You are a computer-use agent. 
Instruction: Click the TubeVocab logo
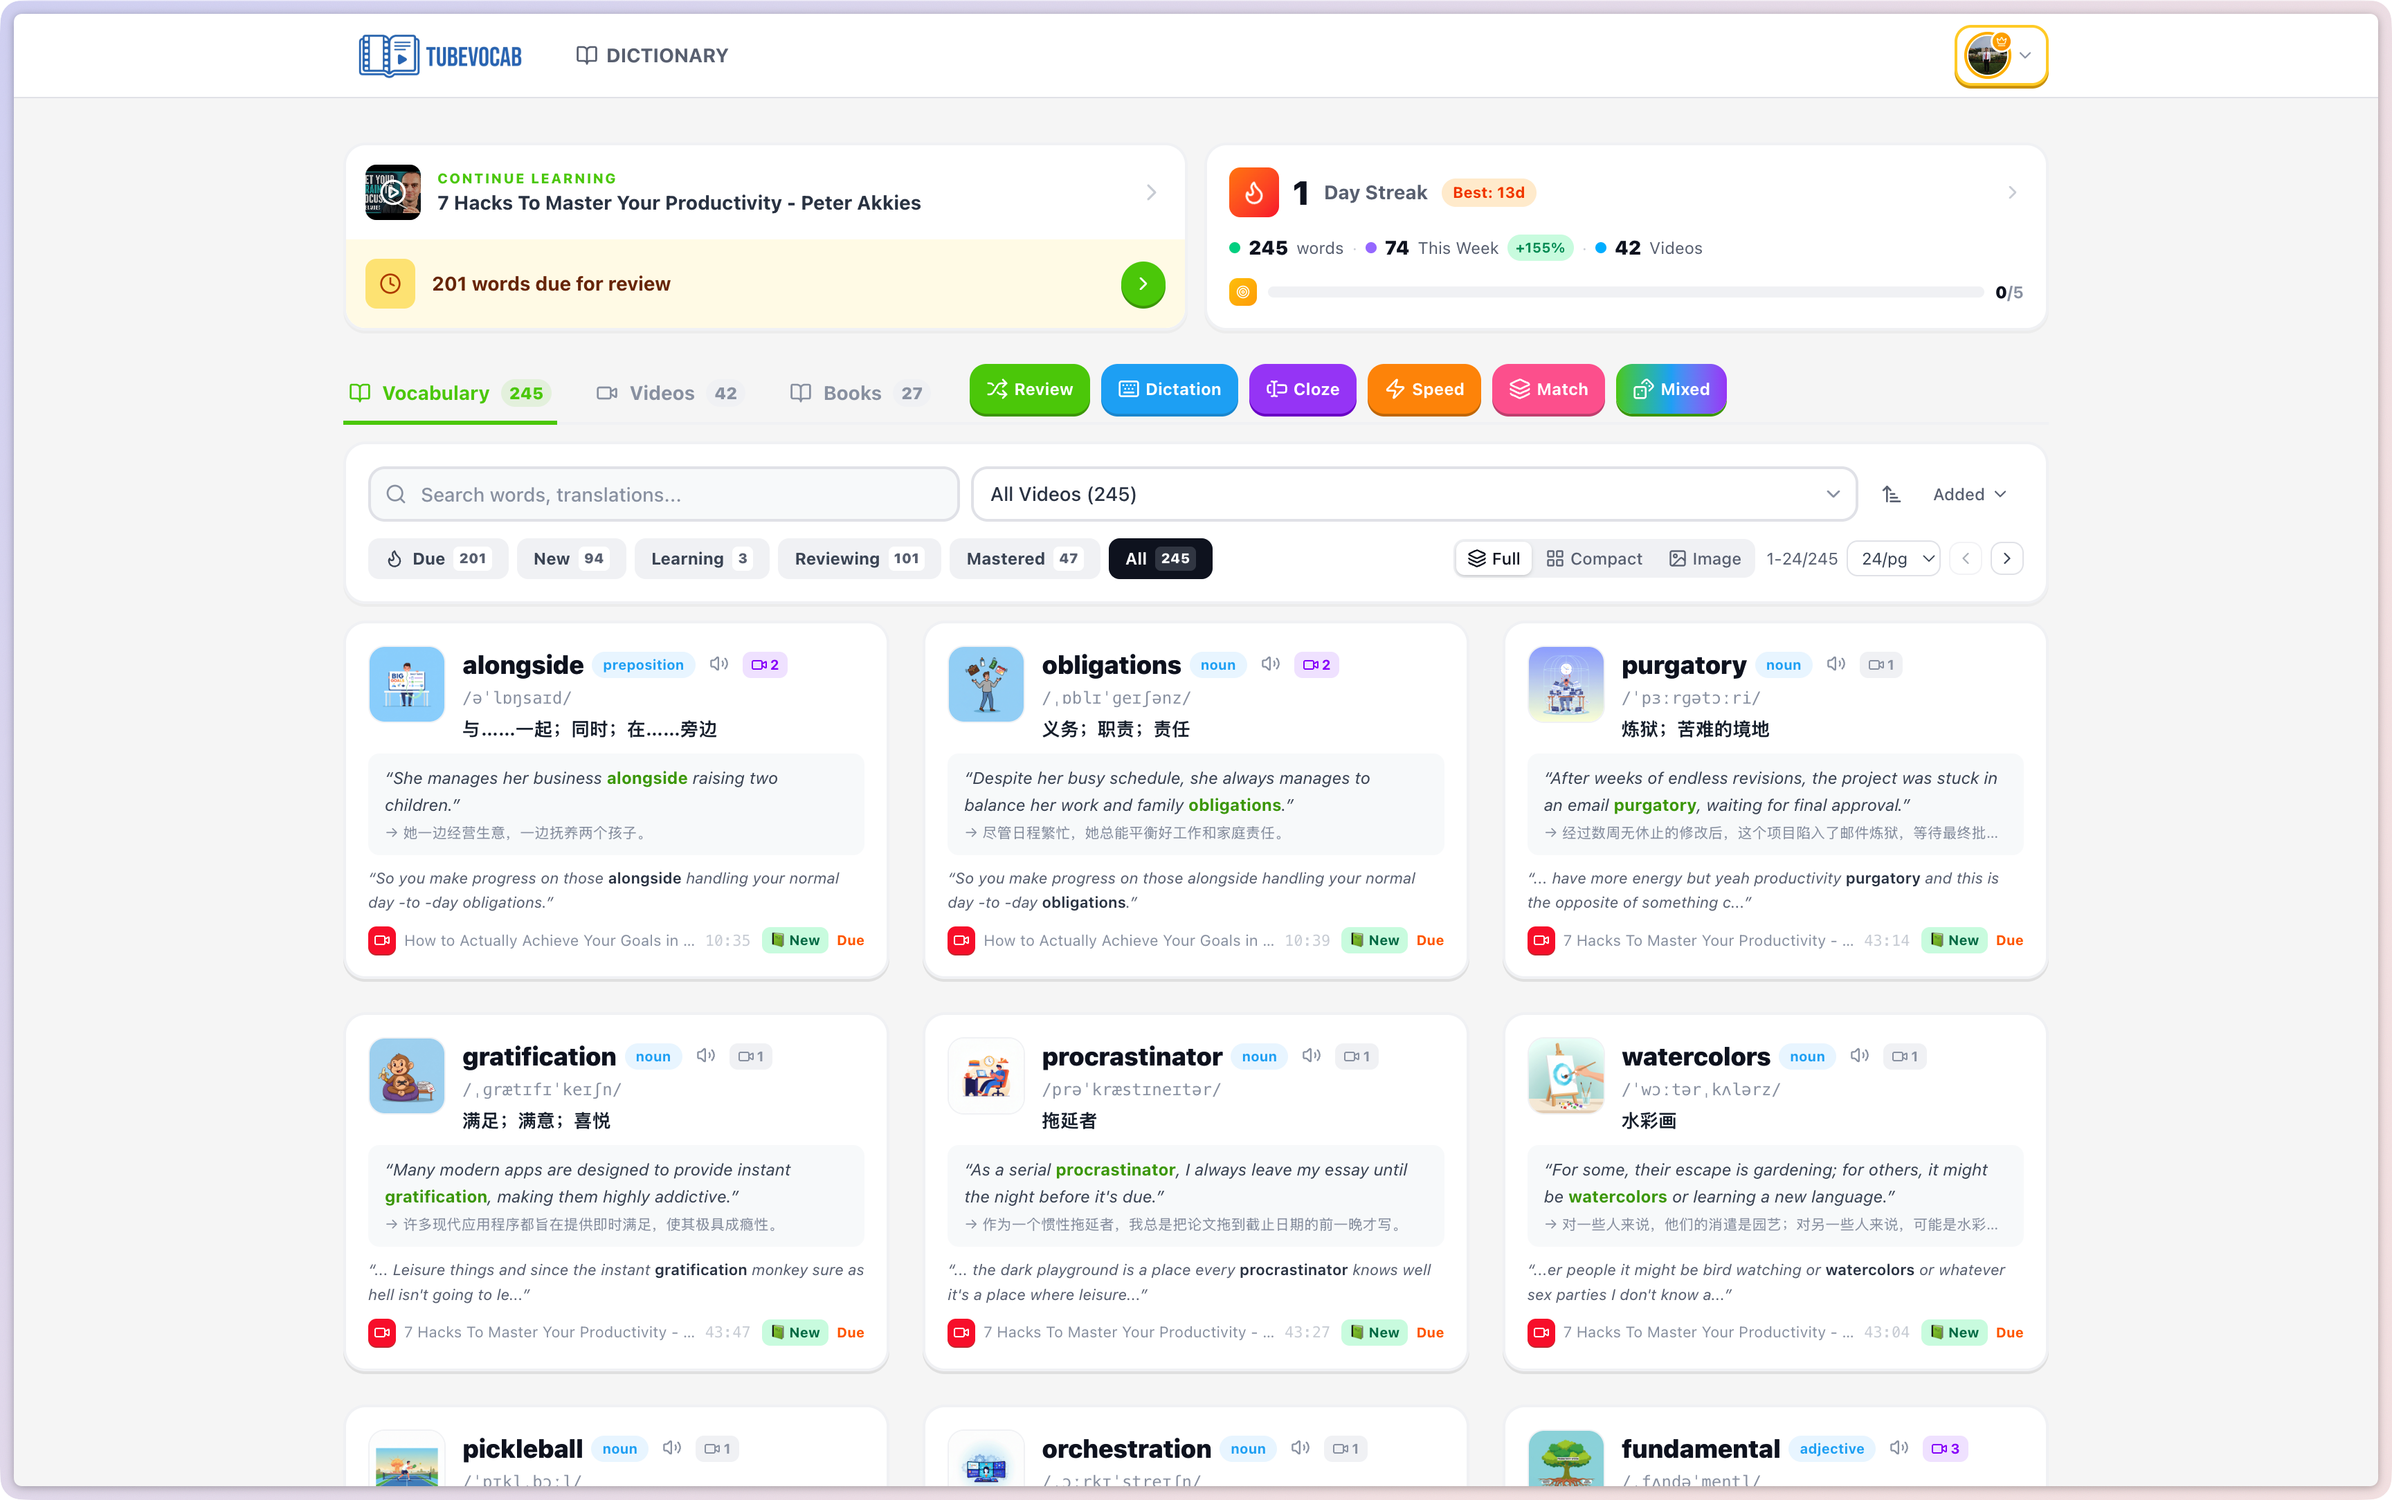pos(440,55)
